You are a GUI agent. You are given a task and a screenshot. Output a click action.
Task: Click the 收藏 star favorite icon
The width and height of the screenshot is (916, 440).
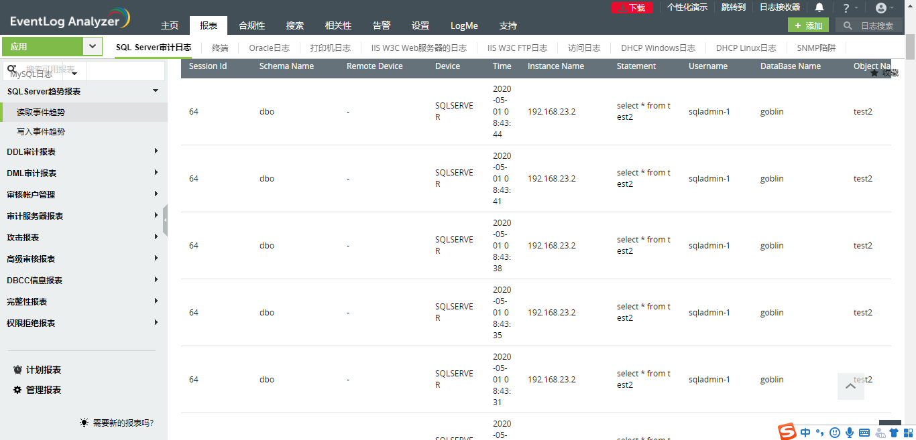[x=874, y=73]
